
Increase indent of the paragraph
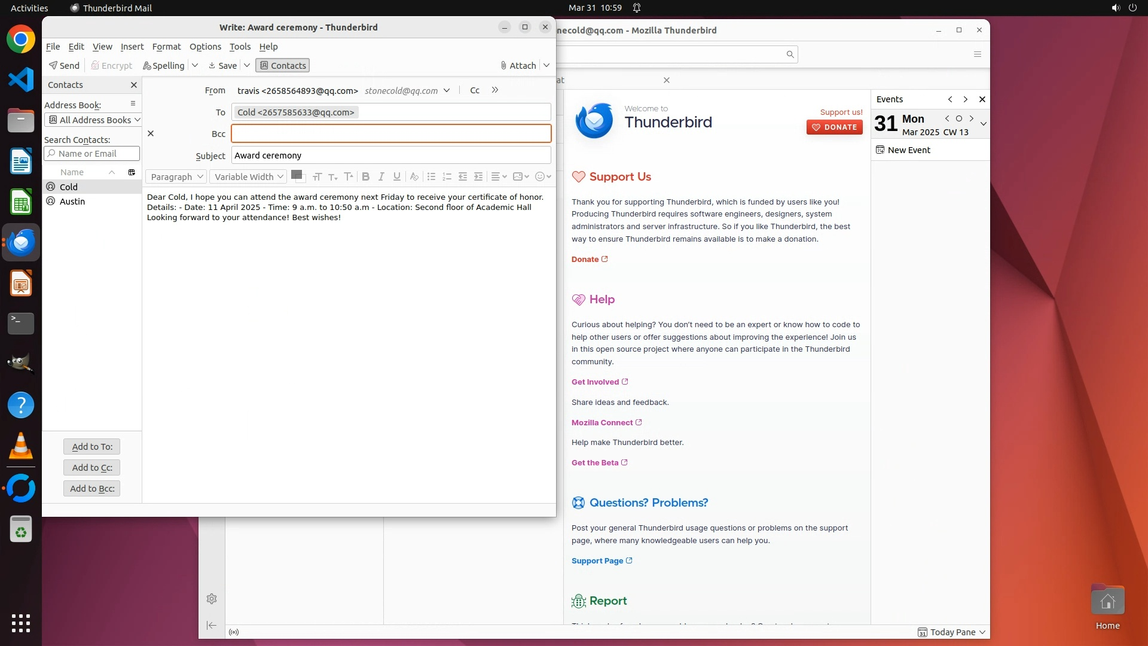[478, 176]
